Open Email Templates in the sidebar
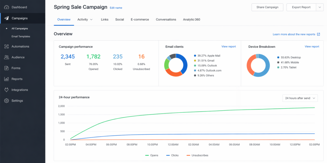327x163 pixels. 21,36
